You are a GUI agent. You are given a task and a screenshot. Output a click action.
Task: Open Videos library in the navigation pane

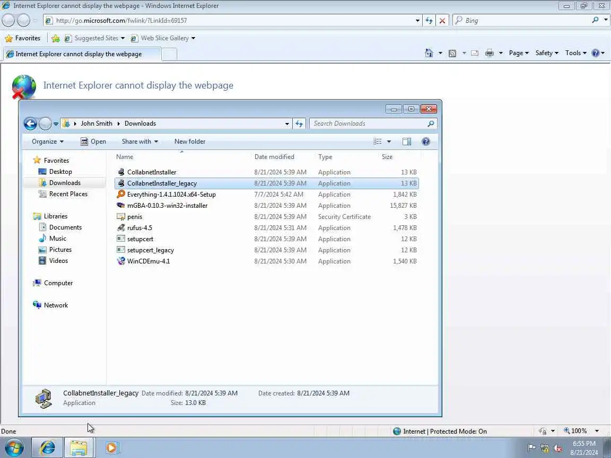(x=58, y=261)
